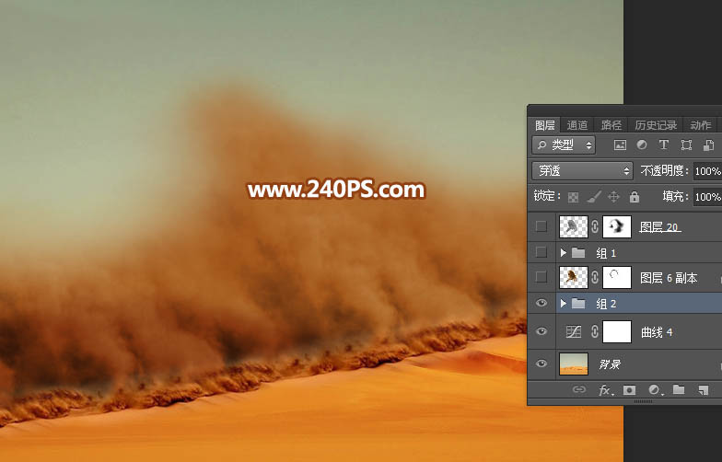
Task: Click 填充 value field
Action: coord(707,197)
